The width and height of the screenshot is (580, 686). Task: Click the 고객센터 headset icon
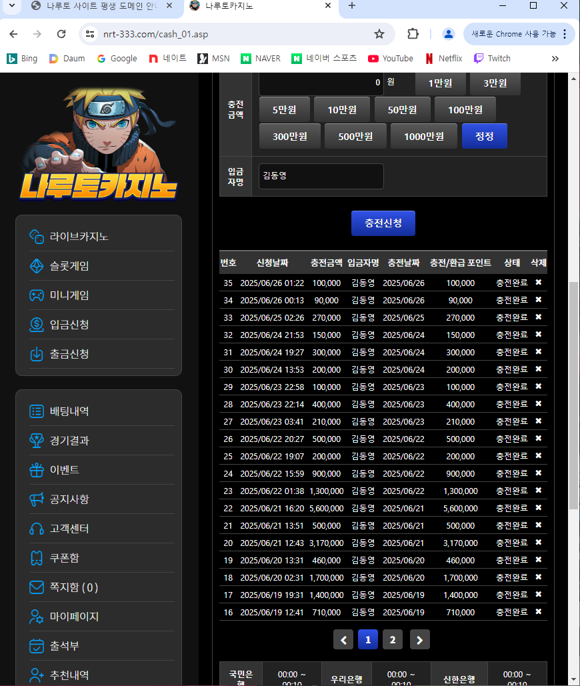pyautogui.click(x=37, y=529)
